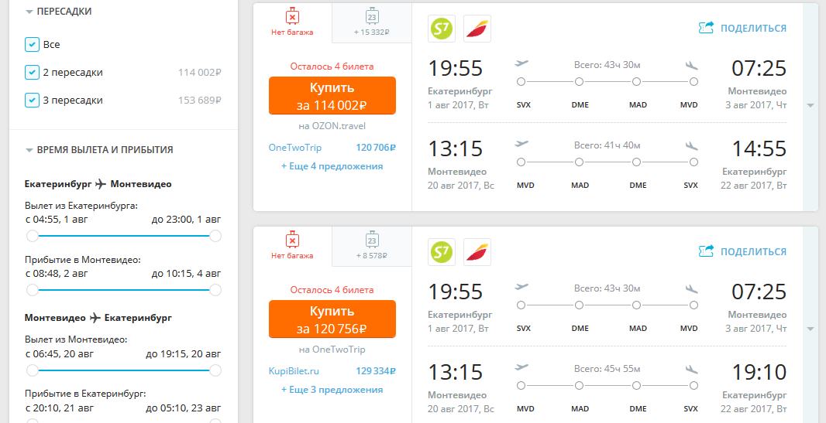Select the no-baggage suitcase icon, first ticket
826x423 pixels.
click(x=292, y=16)
